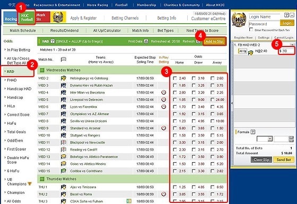Screen dimensions: 297x204
Task: Click the Print Data printer icon
Action: (146, 41)
